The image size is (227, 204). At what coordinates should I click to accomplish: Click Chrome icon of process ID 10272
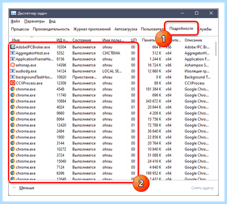click(x=13, y=149)
